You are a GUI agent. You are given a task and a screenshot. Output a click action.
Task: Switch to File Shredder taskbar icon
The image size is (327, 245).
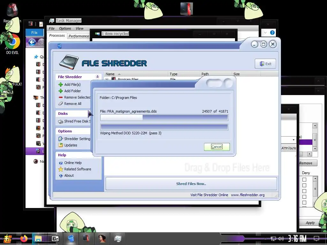(71, 239)
